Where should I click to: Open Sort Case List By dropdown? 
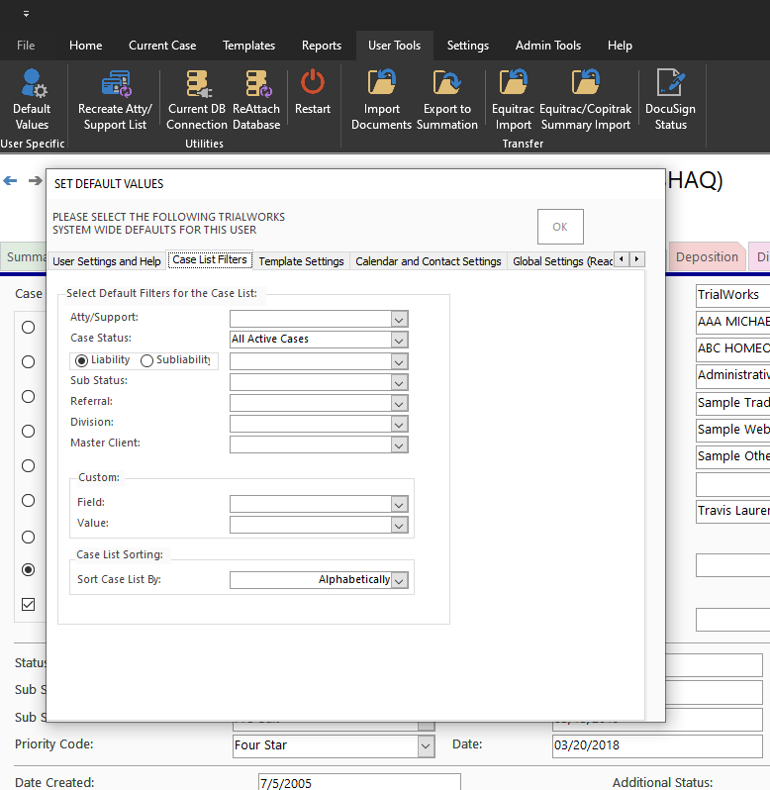point(399,580)
